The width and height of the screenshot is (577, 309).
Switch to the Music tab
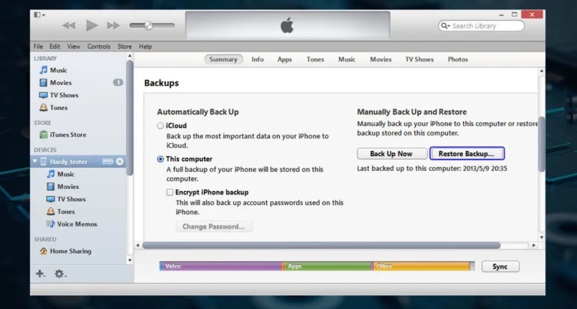(347, 59)
